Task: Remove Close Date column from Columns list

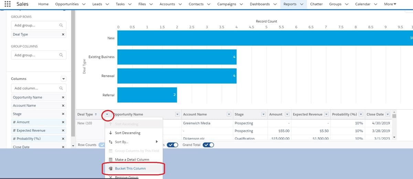Action: pos(63,147)
